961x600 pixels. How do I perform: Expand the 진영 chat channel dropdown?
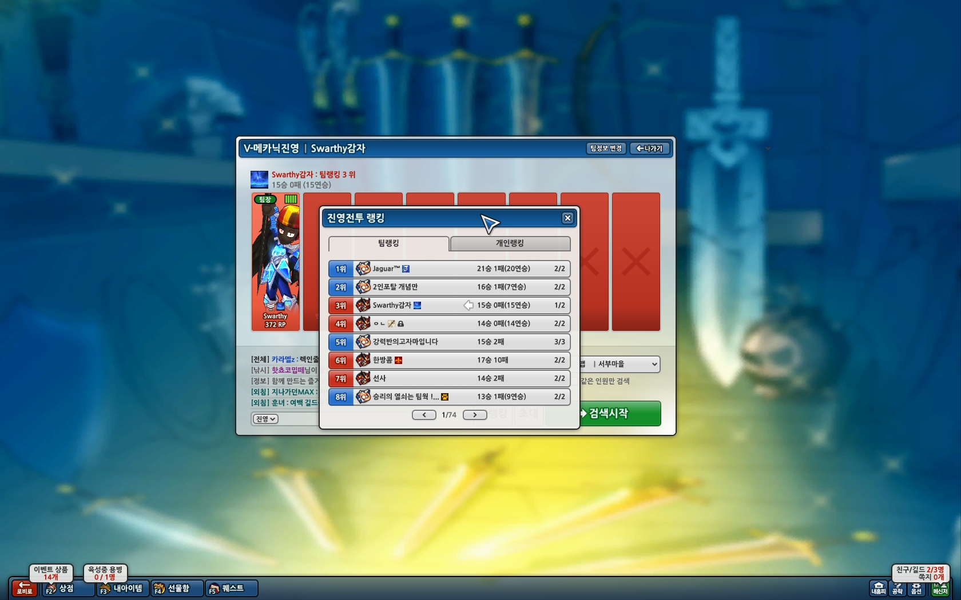click(x=265, y=419)
